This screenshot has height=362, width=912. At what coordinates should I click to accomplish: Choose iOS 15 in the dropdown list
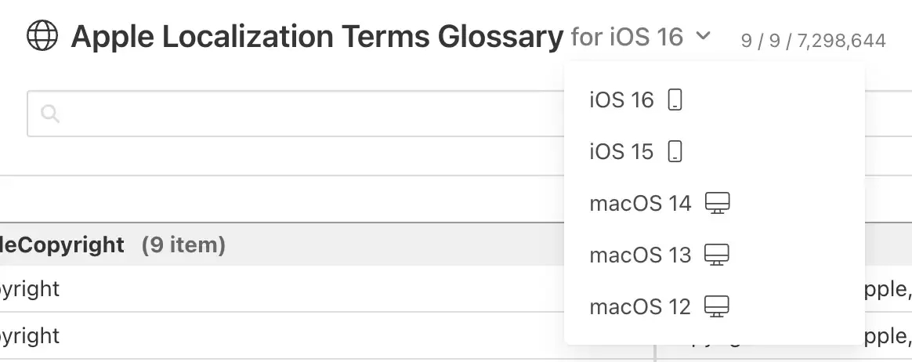621,152
